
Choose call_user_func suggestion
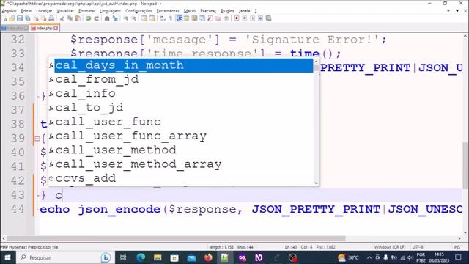coord(181,122)
